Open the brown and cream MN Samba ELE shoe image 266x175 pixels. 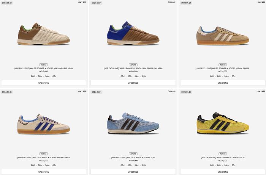point(44,34)
